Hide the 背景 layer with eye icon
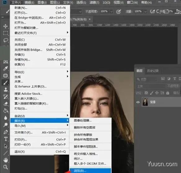 click(138, 102)
